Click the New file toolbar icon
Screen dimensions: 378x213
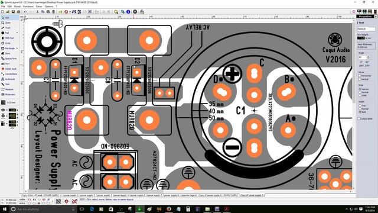2,12
